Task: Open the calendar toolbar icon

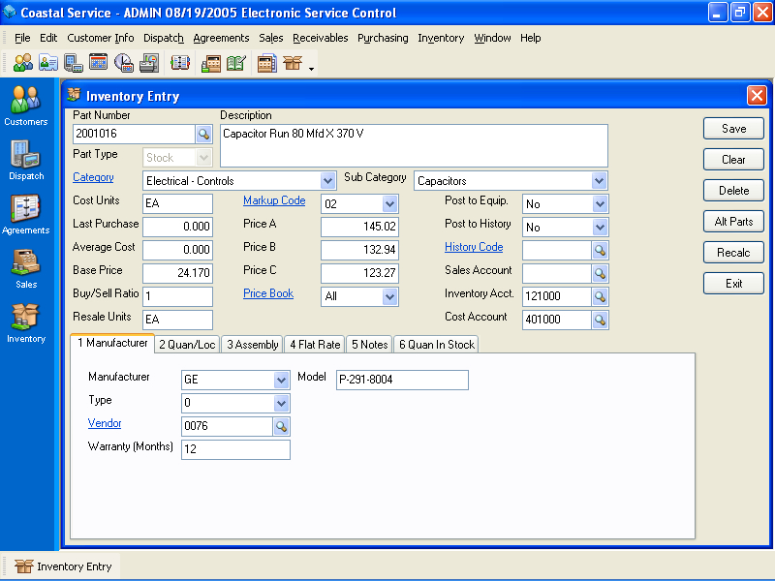Action: [99, 62]
